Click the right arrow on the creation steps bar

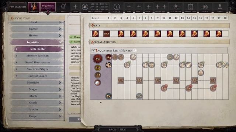230,8
